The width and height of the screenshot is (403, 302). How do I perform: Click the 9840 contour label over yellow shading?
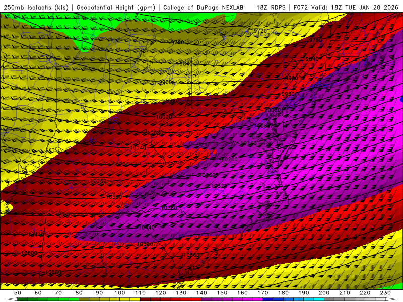pos(186,64)
